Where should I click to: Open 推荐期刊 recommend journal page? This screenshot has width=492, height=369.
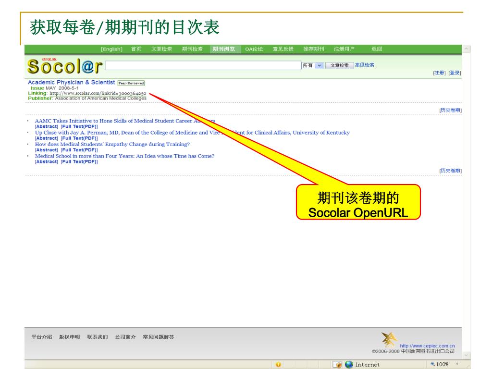coord(314,49)
